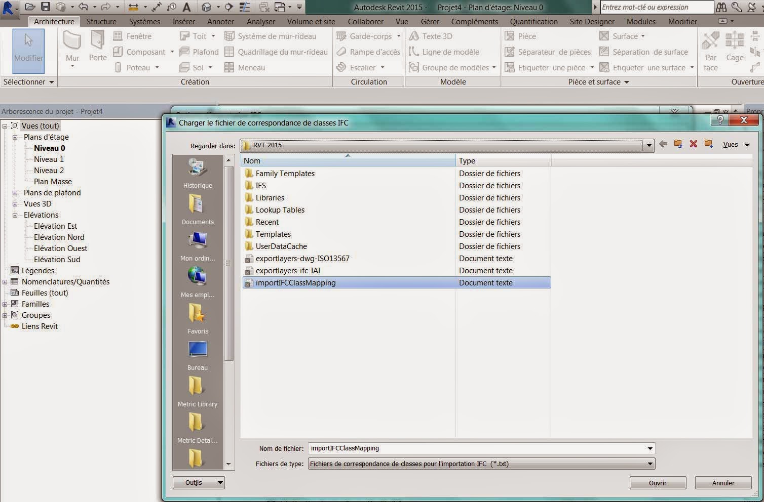
Task: Open the Regarder dans folder dropdown
Action: pos(648,145)
